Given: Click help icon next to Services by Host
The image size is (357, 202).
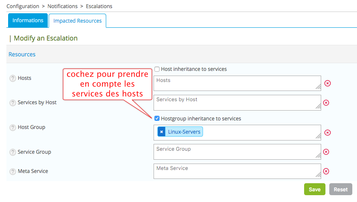Looking at the screenshot, I should 13,102.
